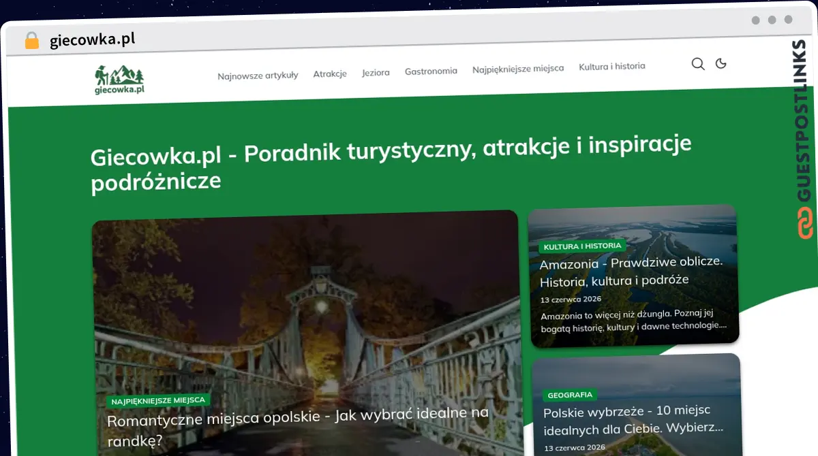Open Jeziora menu item
This screenshot has width=818, height=456.
point(376,72)
